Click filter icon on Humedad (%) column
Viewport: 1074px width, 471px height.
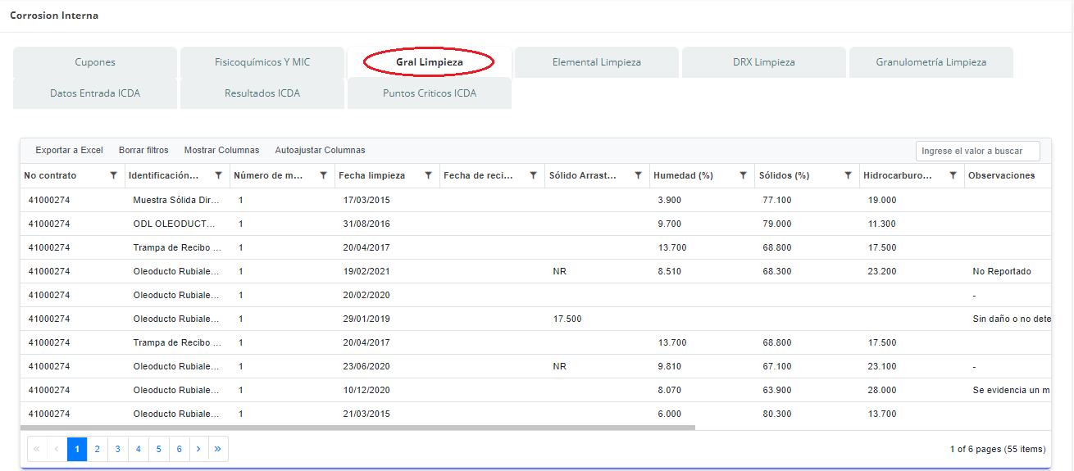pyautogui.click(x=743, y=175)
